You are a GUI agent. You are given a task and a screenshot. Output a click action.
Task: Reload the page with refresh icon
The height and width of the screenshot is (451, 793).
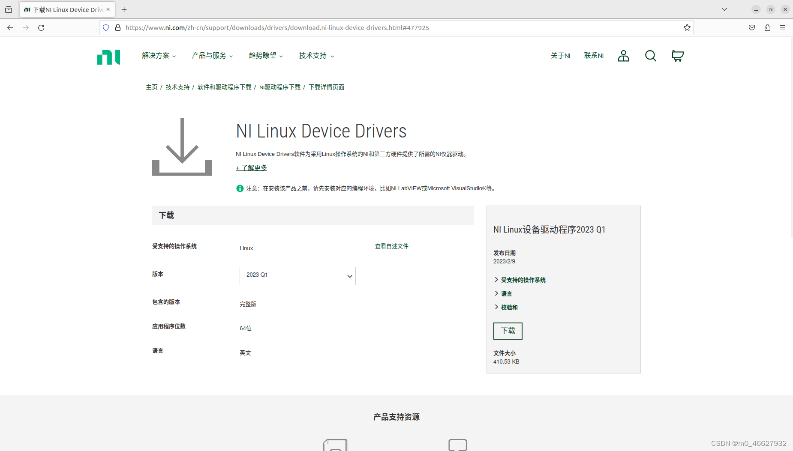coord(41,27)
